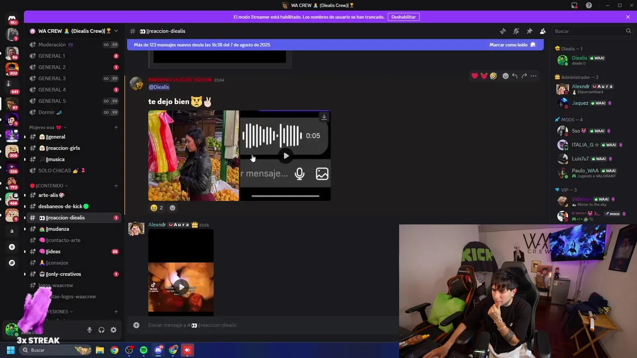Image resolution: width=637 pixels, height=358 pixels.
Task: Play the voice message video
Action: pos(286,156)
